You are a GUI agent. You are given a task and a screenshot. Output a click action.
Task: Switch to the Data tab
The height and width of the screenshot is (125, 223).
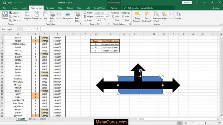(x=60, y=8)
